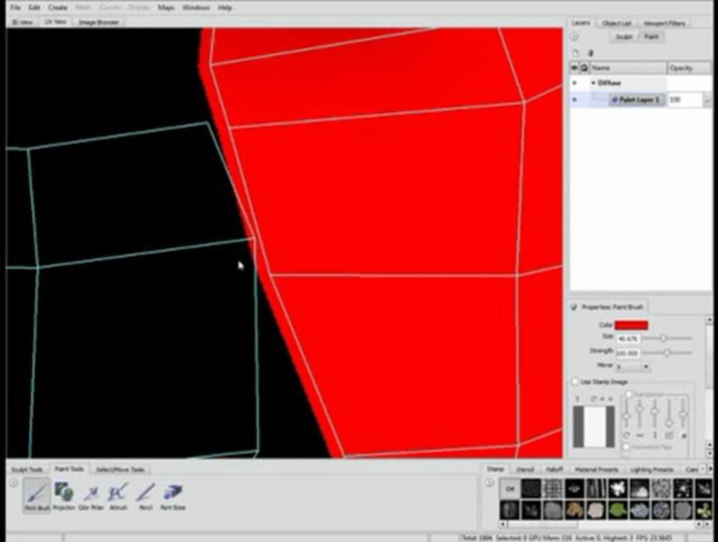Select the green leaf stamp thumbnail

coord(618,510)
